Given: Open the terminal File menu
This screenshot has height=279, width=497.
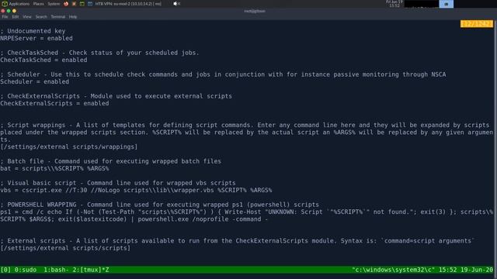Looking at the screenshot, I should coord(5,17).
